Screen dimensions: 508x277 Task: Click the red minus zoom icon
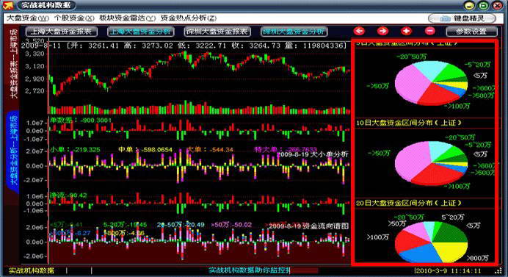(430, 31)
